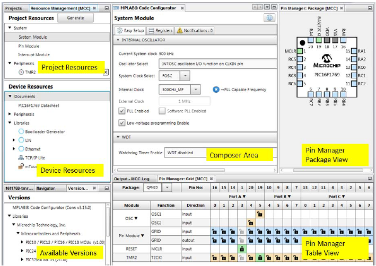Click GPIO input lock for Port A 0
This screenshot has height=266, width=376.
click(x=214, y=232)
